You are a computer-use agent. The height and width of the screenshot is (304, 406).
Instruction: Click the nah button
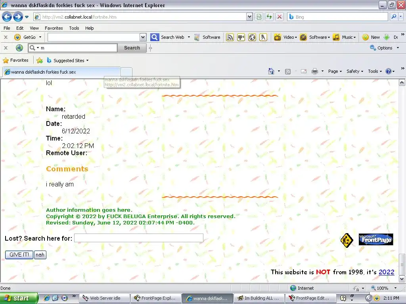click(40, 255)
